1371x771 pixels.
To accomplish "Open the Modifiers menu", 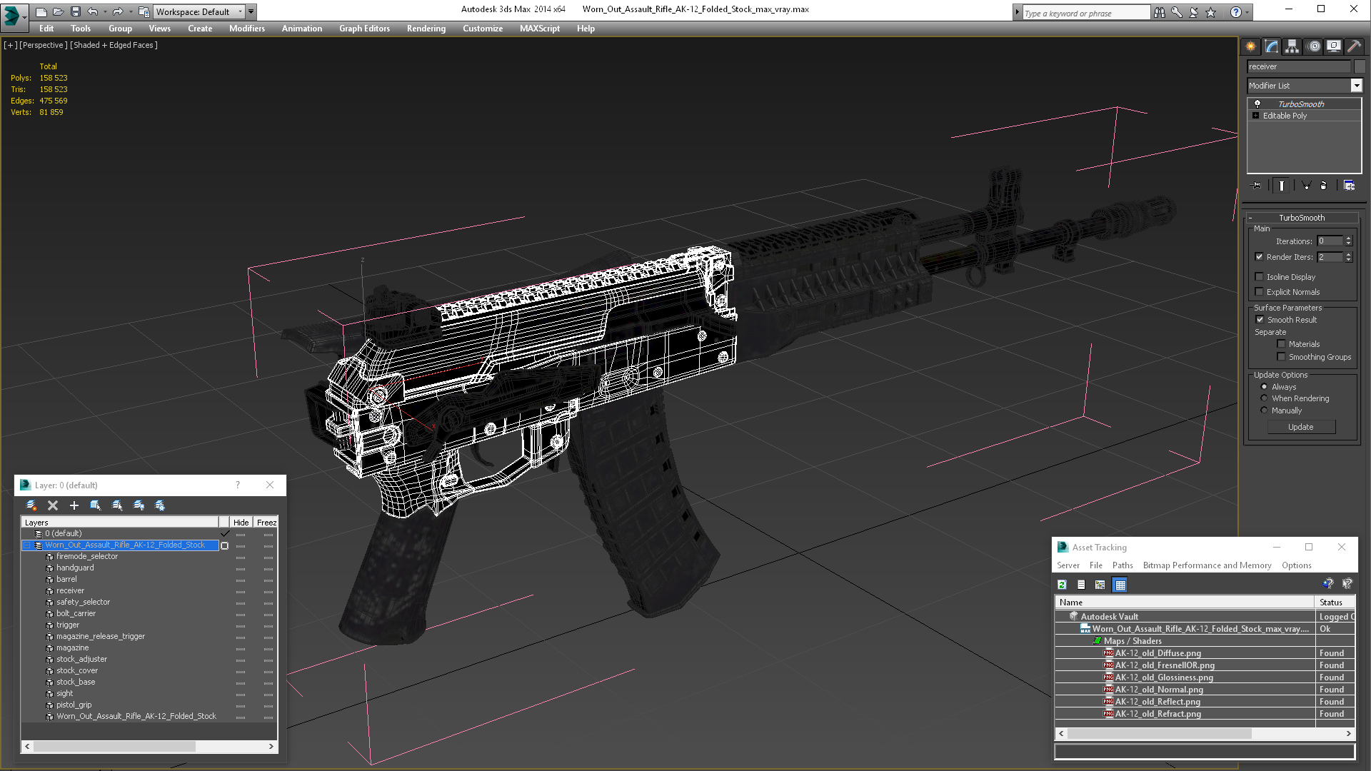I will [x=247, y=29].
